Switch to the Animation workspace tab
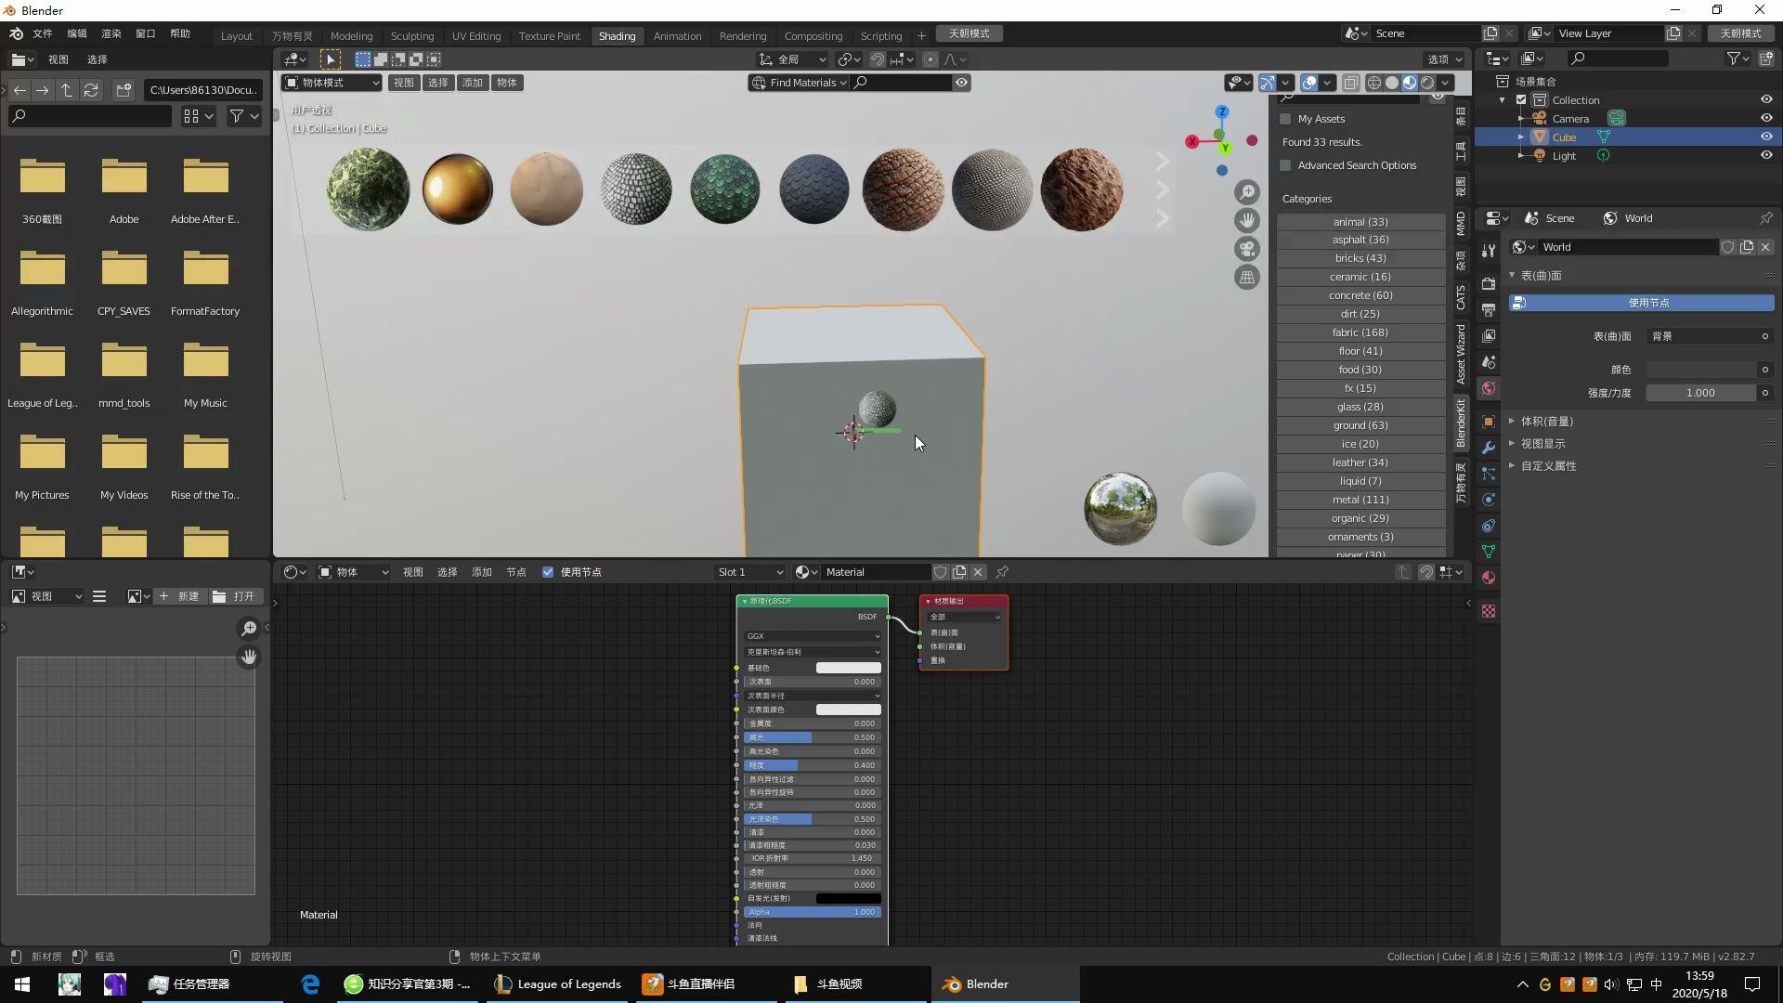The height and width of the screenshot is (1003, 1783). pyautogui.click(x=677, y=35)
